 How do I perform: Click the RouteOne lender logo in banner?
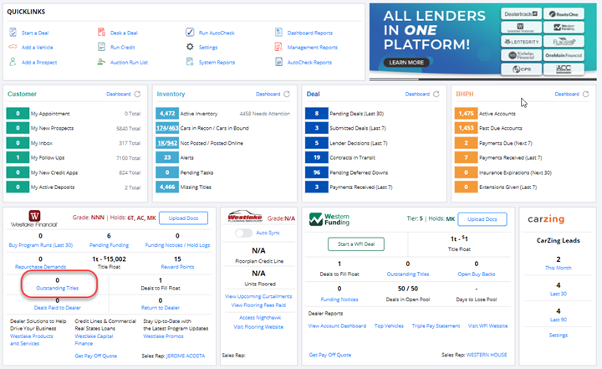point(564,14)
